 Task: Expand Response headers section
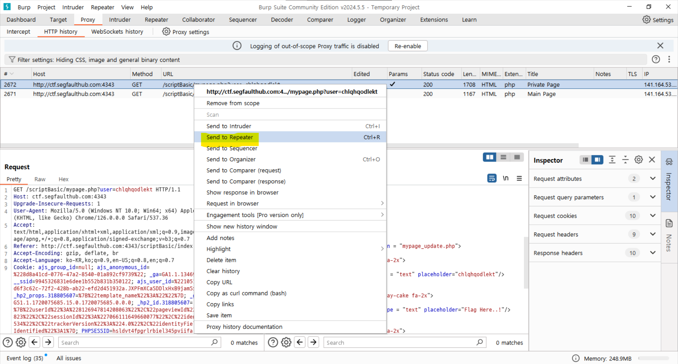(x=653, y=253)
